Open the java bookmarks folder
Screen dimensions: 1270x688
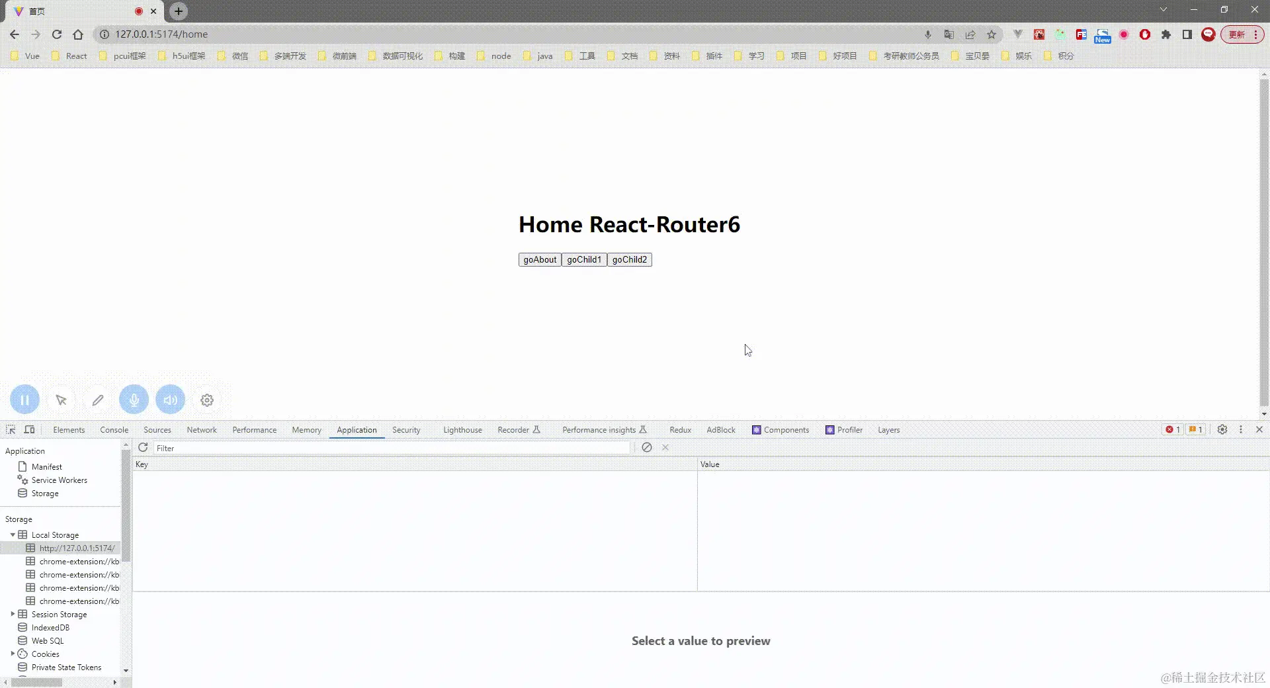538,56
